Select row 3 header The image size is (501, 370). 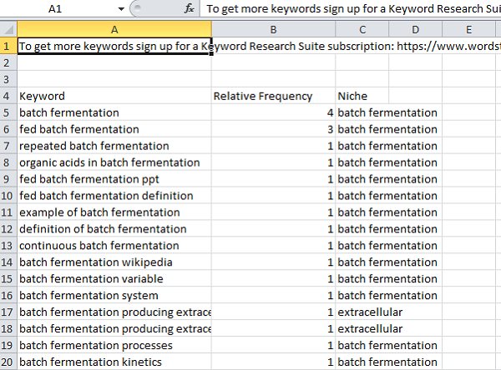pyautogui.click(x=8, y=79)
